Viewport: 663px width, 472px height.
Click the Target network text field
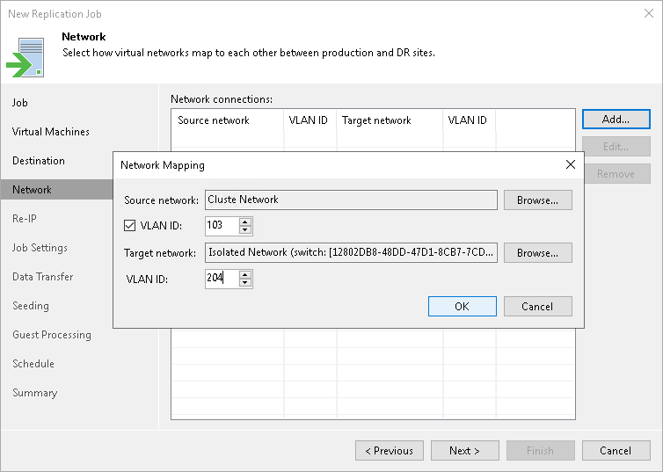[x=351, y=252]
